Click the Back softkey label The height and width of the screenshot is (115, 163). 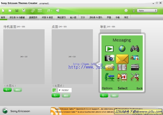(x=139, y=88)
